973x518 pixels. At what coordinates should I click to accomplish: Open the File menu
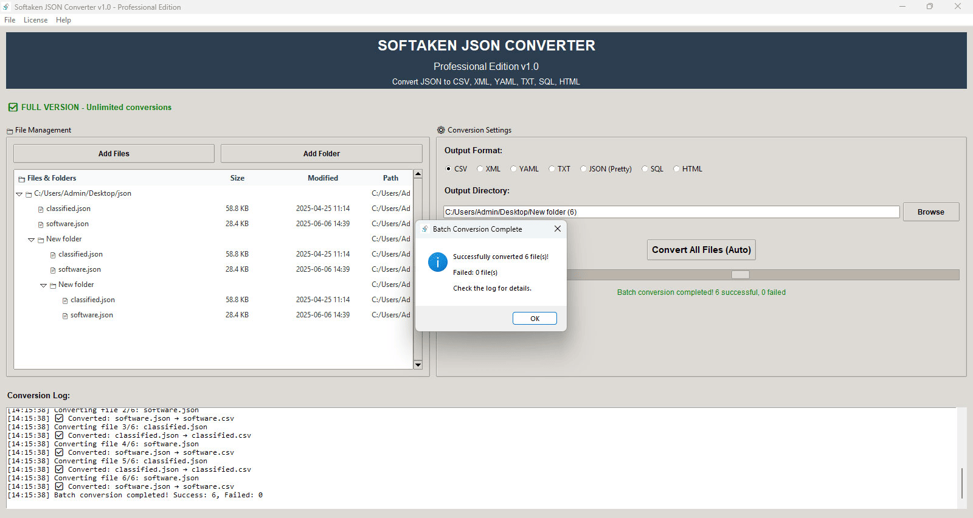[10, 20]
